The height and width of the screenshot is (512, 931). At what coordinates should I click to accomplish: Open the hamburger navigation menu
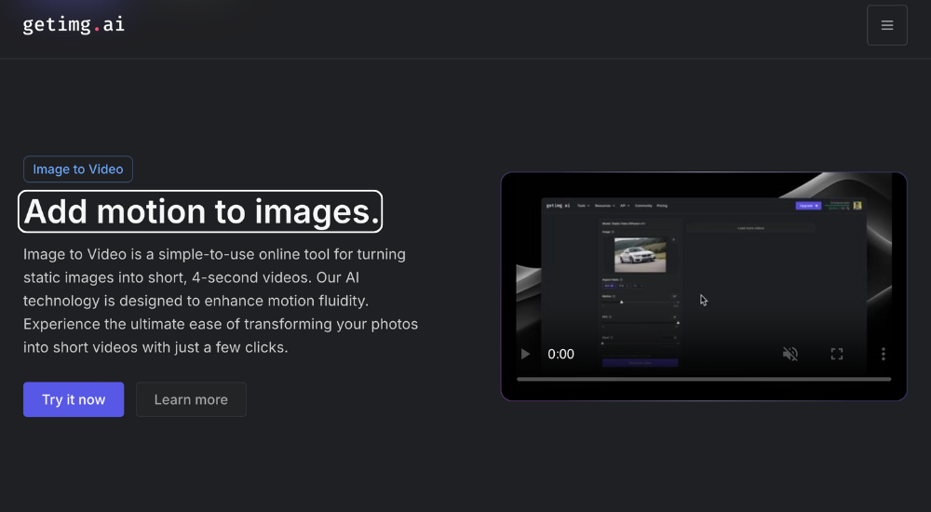point(886,25)
